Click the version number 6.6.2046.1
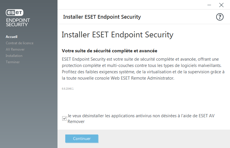 tap(68, 89)
